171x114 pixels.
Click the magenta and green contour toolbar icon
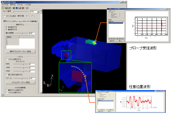[14, 8]
